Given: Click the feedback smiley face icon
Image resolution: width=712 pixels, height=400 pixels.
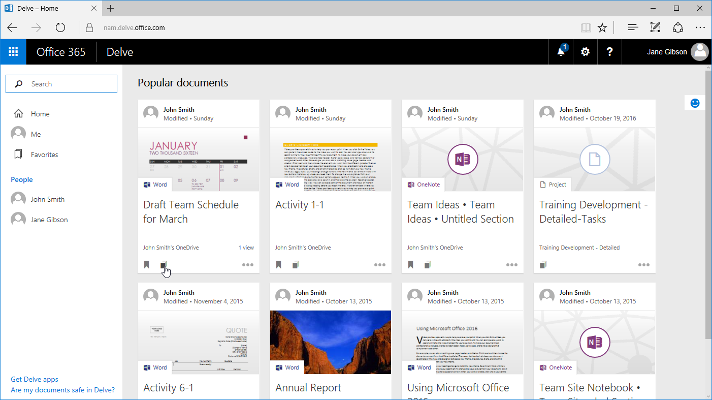Looking at the screenshot, I should pos(695,103).
